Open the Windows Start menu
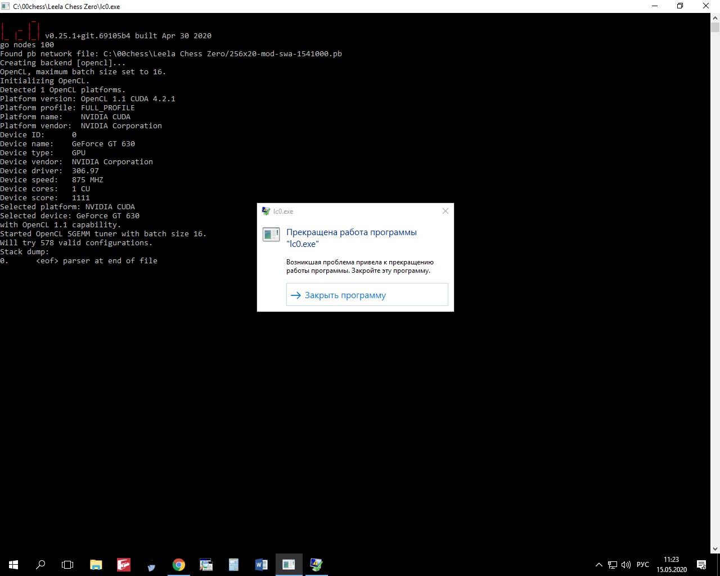Image resolution: width=720 pixels, height=576 pixels. pos(13,564)
